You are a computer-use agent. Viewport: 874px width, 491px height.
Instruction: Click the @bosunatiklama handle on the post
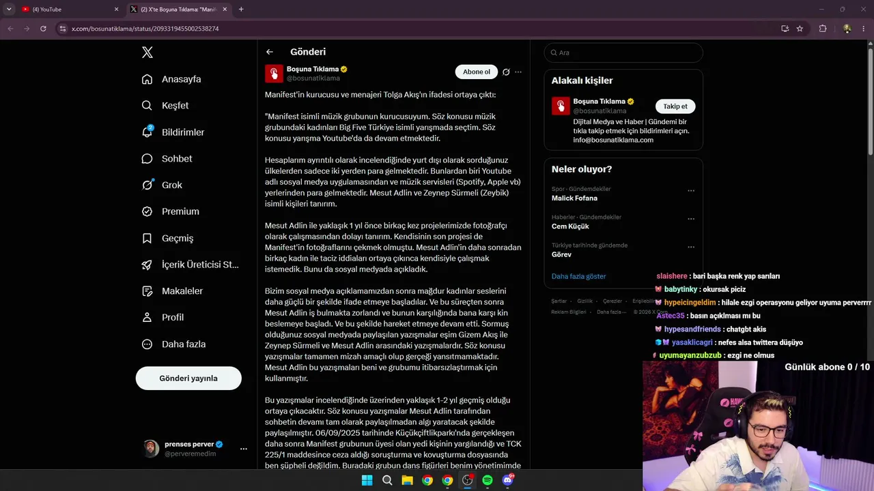click(x=313, y=78)
